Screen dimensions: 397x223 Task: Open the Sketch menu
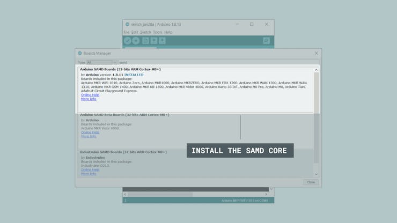[x=145, y=32]
